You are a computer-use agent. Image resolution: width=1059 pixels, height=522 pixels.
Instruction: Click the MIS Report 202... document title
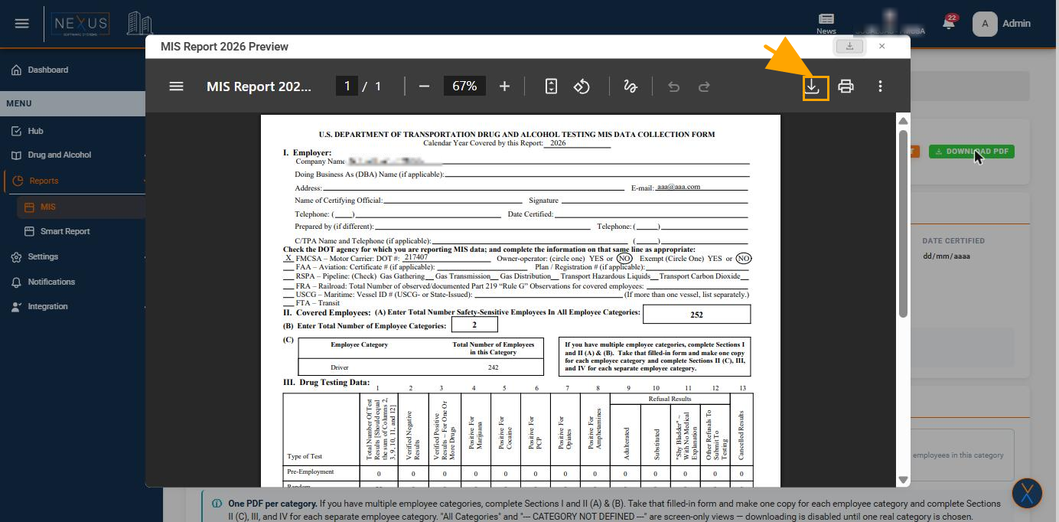pyautogui.click(x=259, y=86)
